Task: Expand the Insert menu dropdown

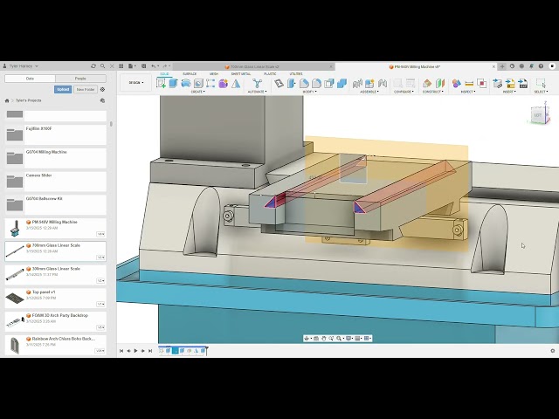Action: [509, 92]
